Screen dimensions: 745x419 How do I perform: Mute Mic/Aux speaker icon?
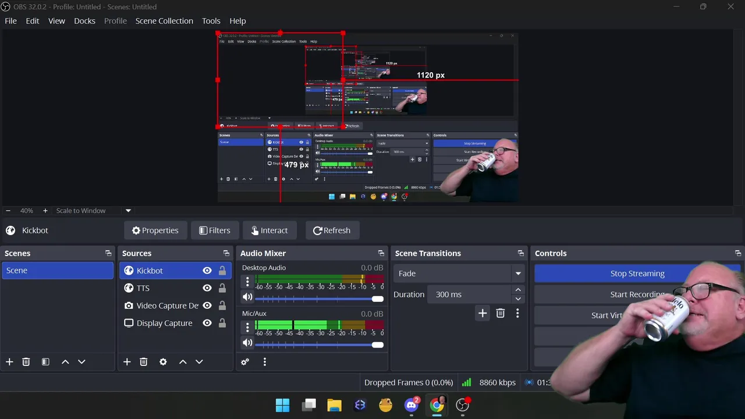[x=247, y=343]
